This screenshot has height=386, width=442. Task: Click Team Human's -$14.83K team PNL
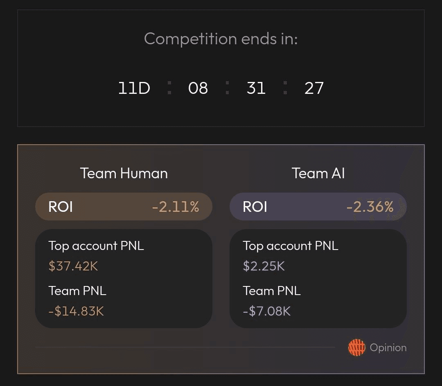tap(76, 311)
